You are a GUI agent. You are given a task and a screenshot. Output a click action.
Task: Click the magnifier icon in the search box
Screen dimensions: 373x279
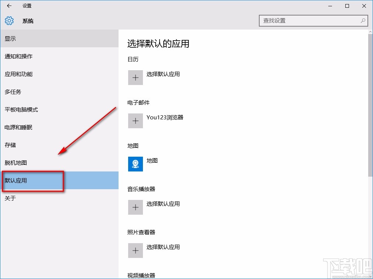(363, 21)
